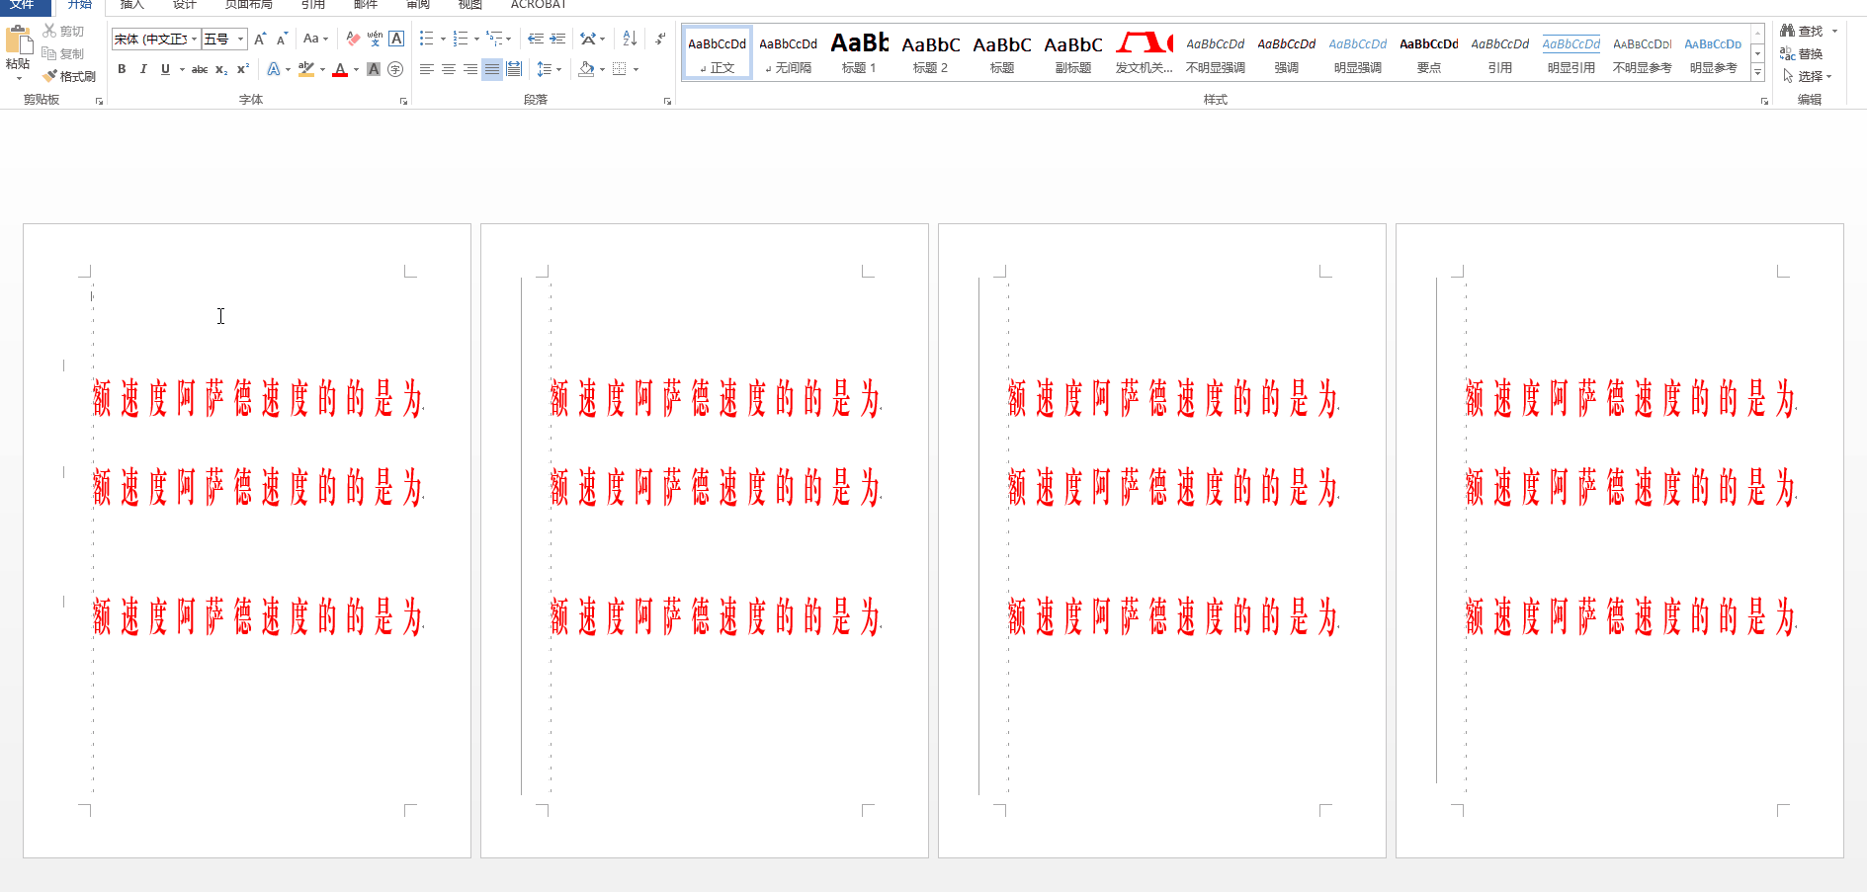Open the 页面布局 (Page Layout) tab

pos(248,5)
